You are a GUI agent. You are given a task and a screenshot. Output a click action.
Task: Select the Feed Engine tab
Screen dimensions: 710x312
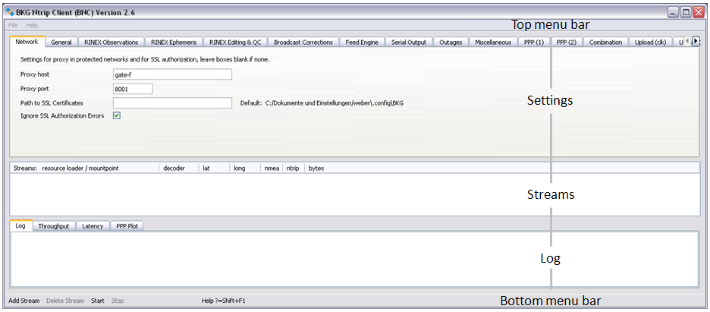(x=362, y=43)
